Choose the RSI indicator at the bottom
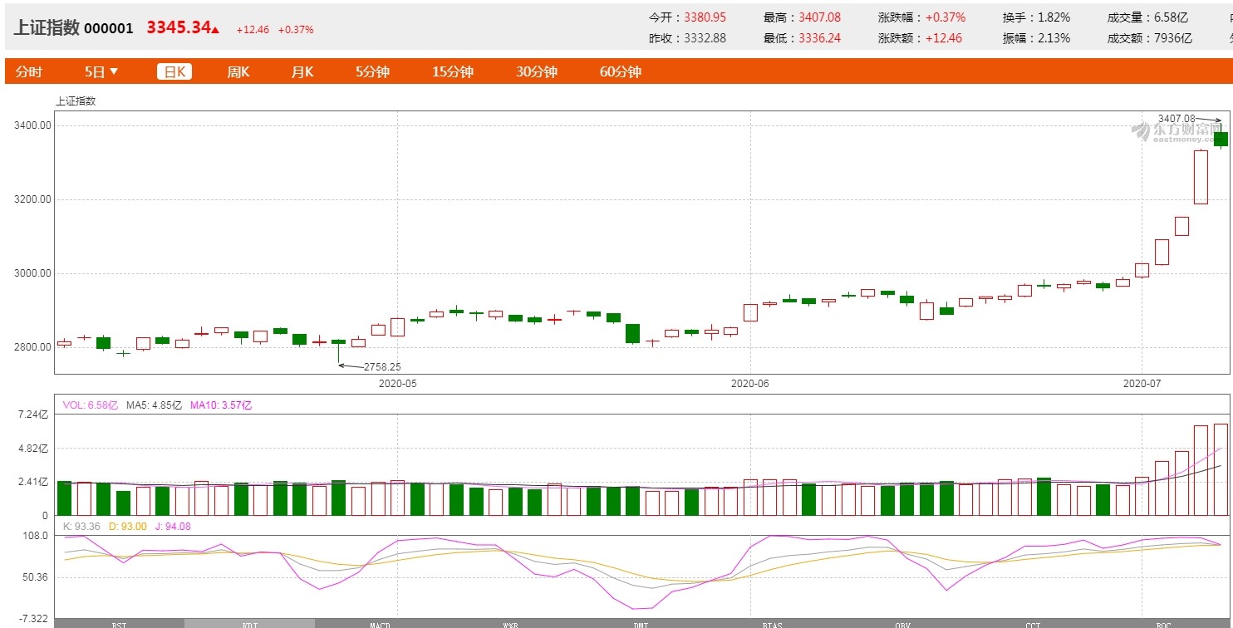Viewport: 1233px width, 628px height. pyautogui.click(x=120, y=623)
